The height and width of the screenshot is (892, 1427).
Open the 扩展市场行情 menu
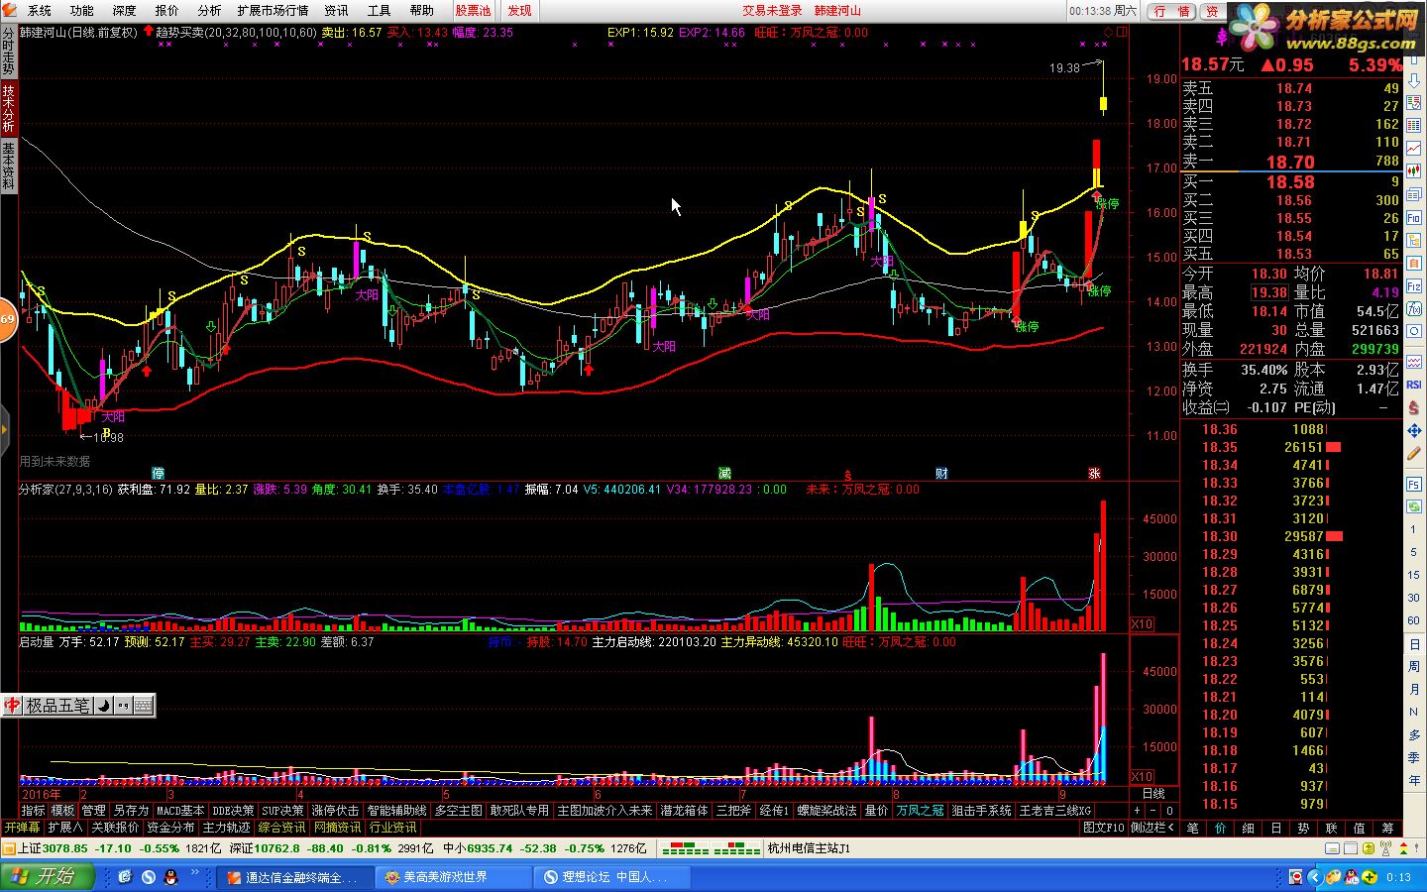coord(273,11)
